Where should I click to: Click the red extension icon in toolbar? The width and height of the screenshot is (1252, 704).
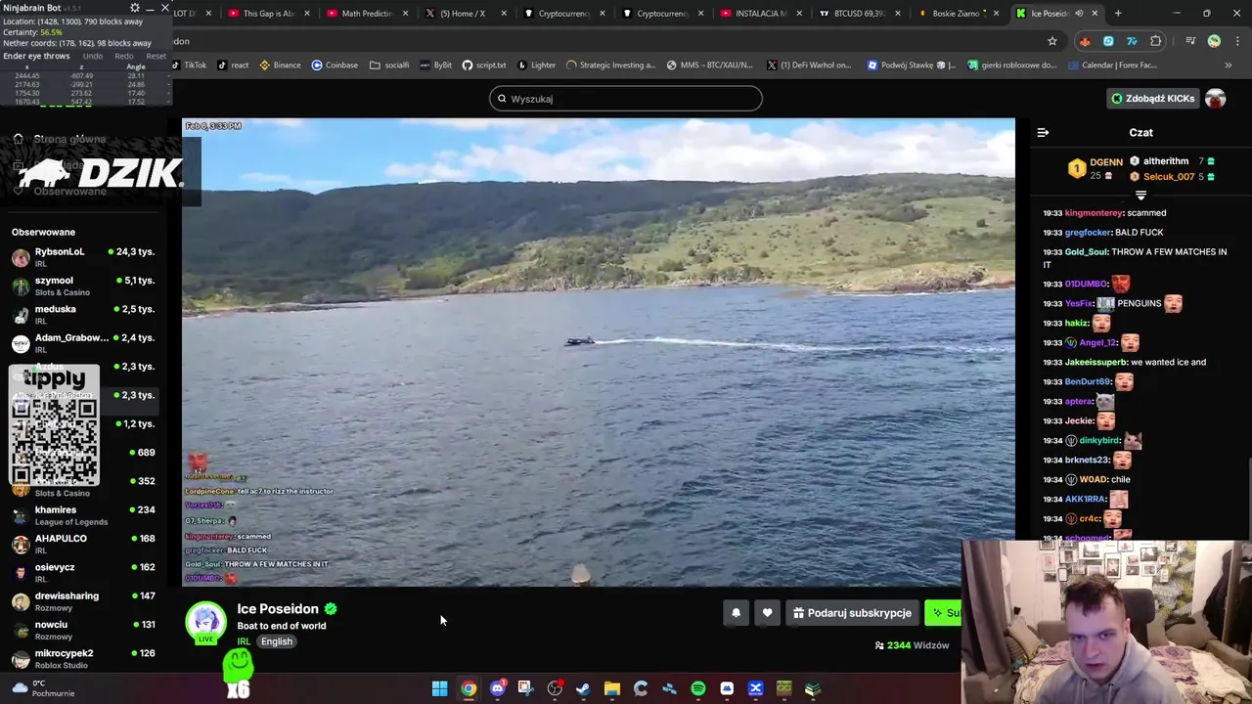click(x=1085, y=41)
